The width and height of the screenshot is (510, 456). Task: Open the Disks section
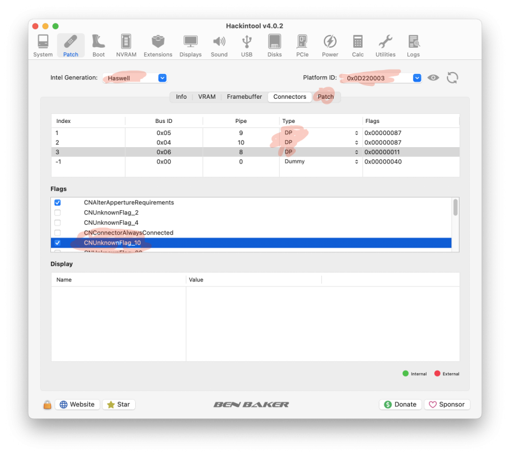pos(275,46)
